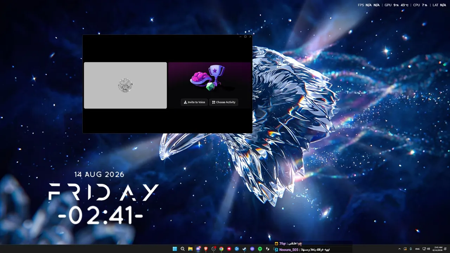Click the username 7fqr in chat overlay
This screenshot has height=253, width=450.
[x=283, y=244]
